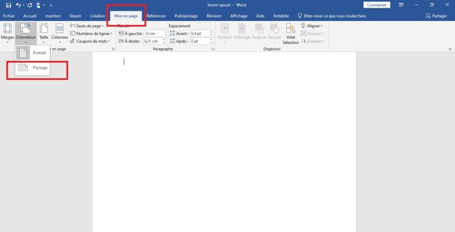Open the Paragraphe dialog launcher

point(213,49)
